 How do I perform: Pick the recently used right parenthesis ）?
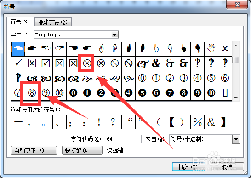[183, 122]
